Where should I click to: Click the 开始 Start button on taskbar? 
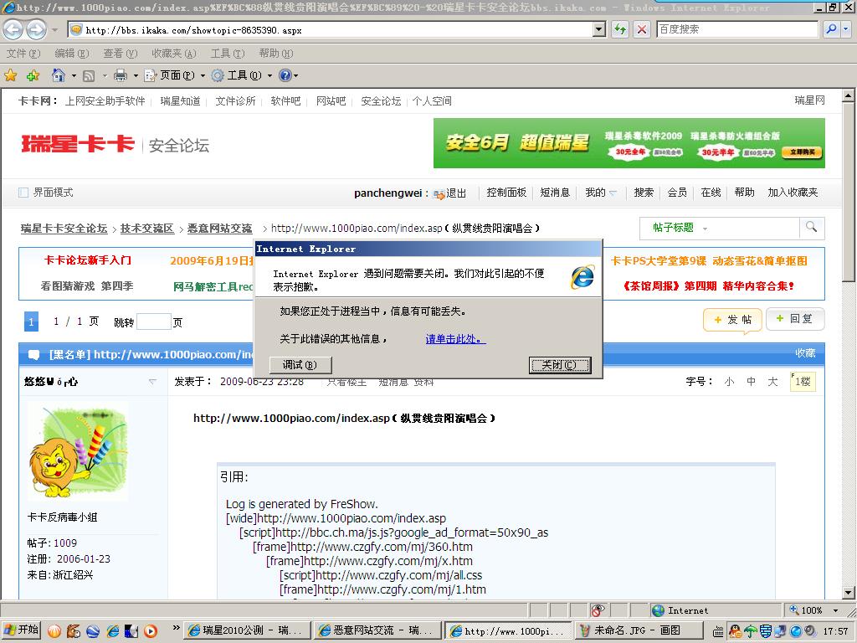point(21,630)
